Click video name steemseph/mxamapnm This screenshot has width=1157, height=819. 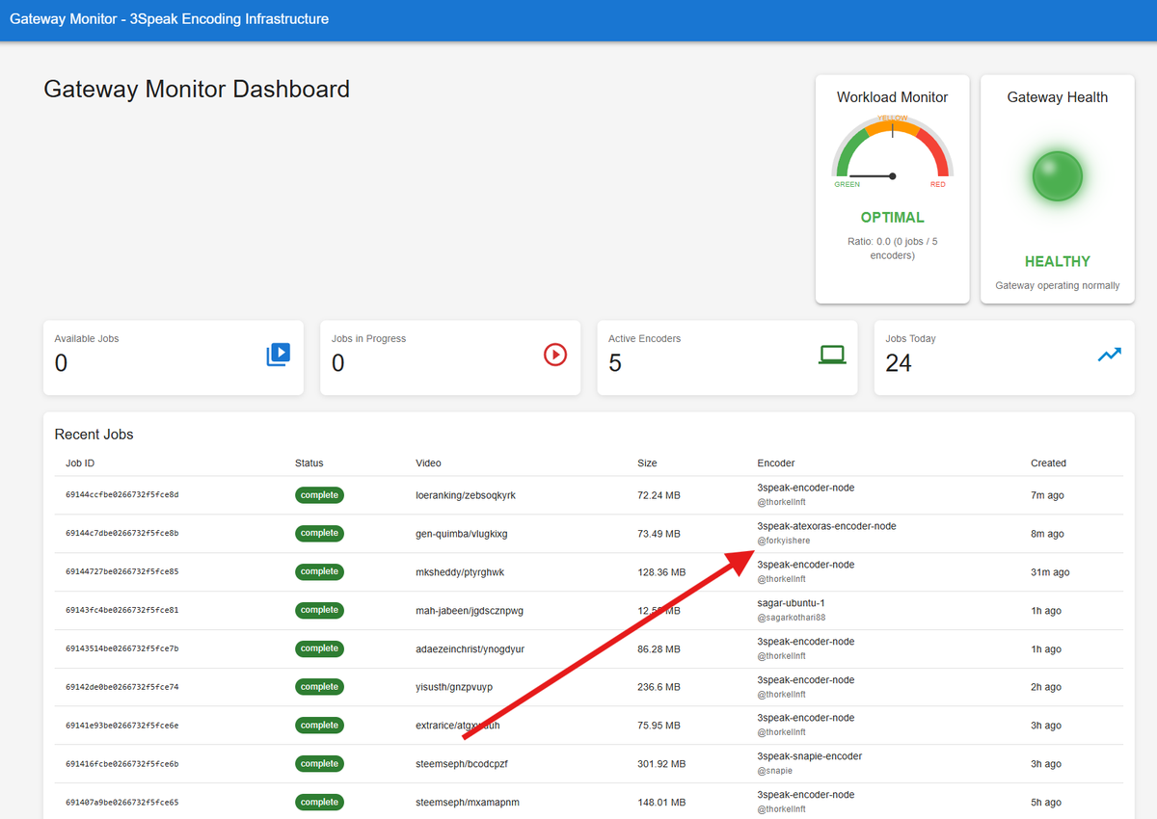(x=468, y=803)
